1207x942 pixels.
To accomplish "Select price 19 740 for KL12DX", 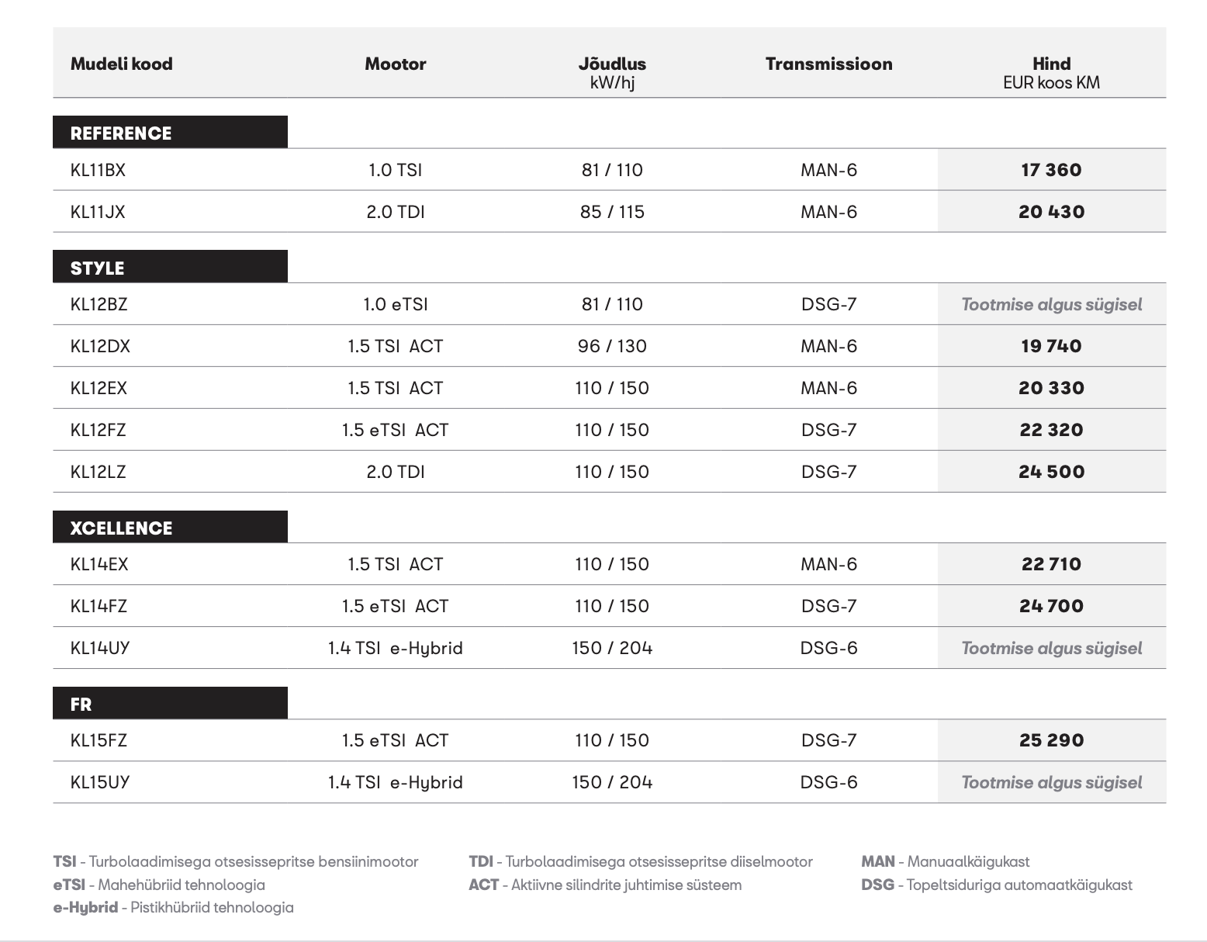I will click(1051, 346).
